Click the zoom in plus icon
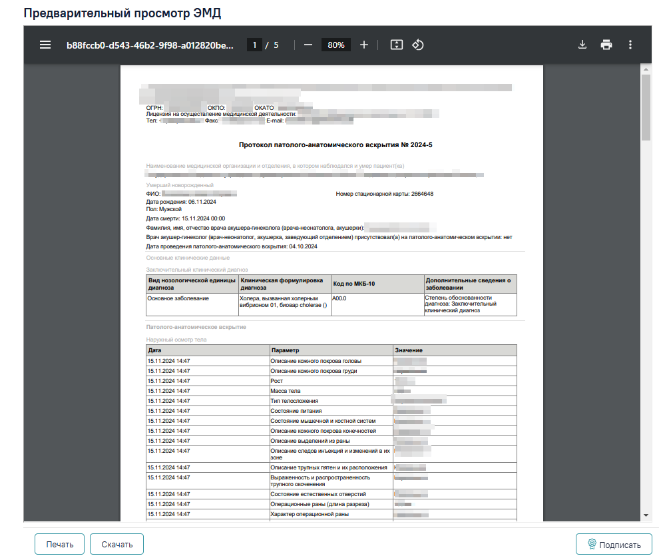 coord(364,45)
